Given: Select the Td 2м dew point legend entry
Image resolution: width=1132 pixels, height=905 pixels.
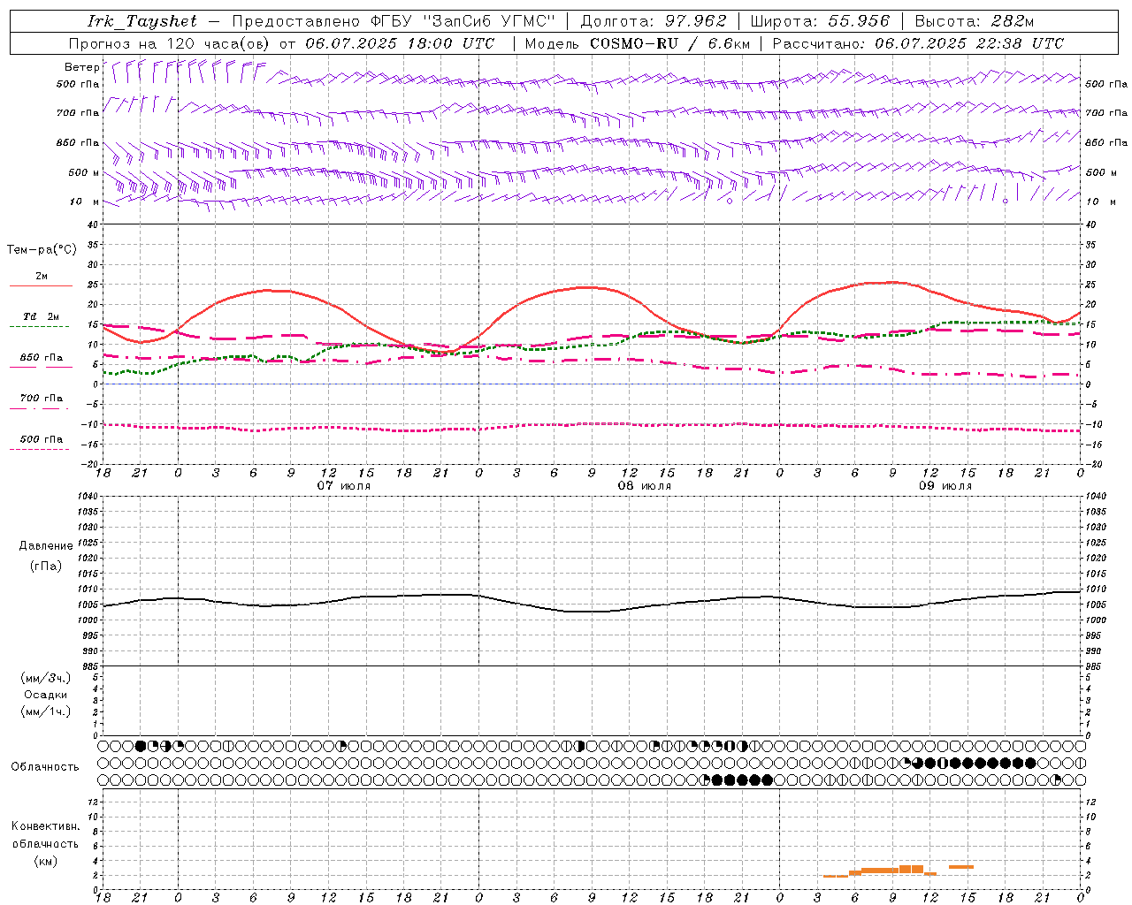Looking at the screenshot, I should (41, 316).
